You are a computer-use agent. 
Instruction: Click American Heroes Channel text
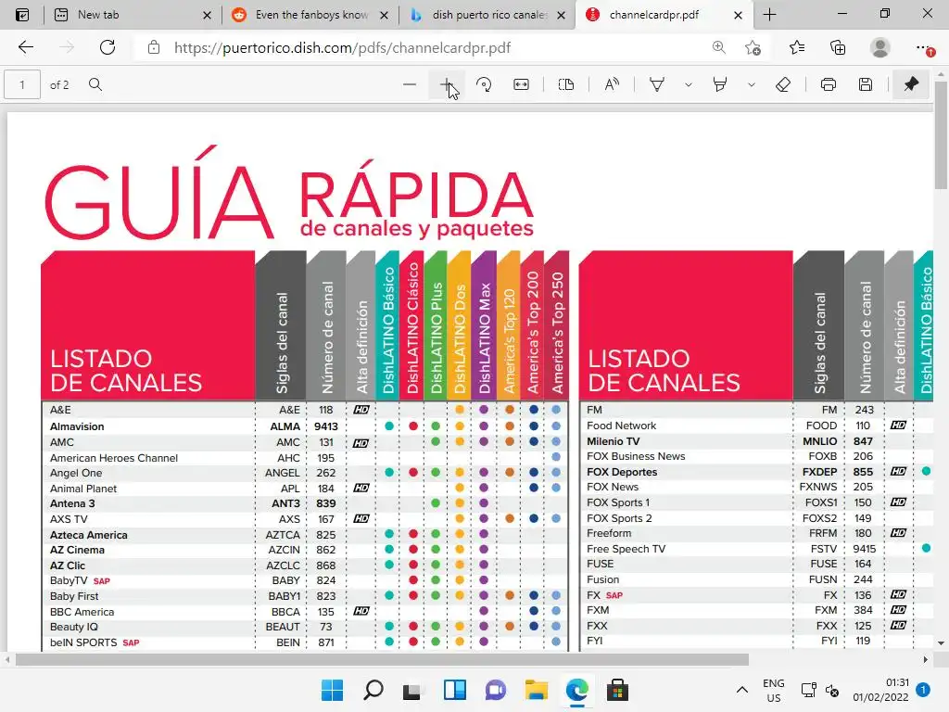click(114, 458)
